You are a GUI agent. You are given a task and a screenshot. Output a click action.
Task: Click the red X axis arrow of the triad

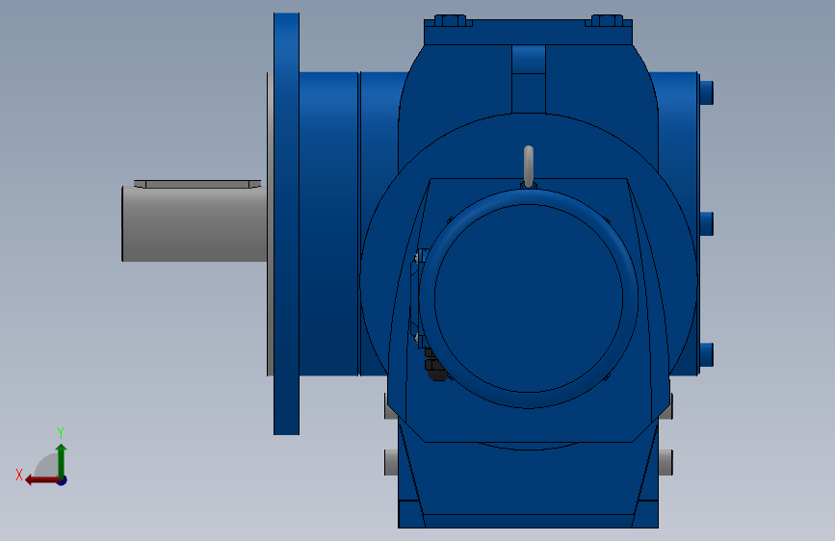[x=41, y=480]
